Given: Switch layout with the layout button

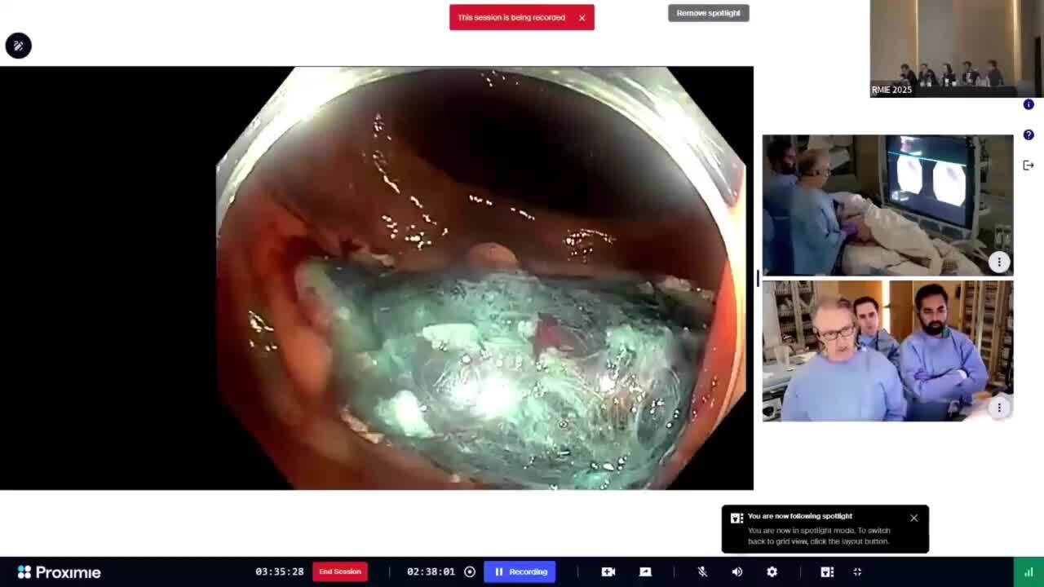Looking at the screenshot, I should pyautogui.click(x=826, y=572).
